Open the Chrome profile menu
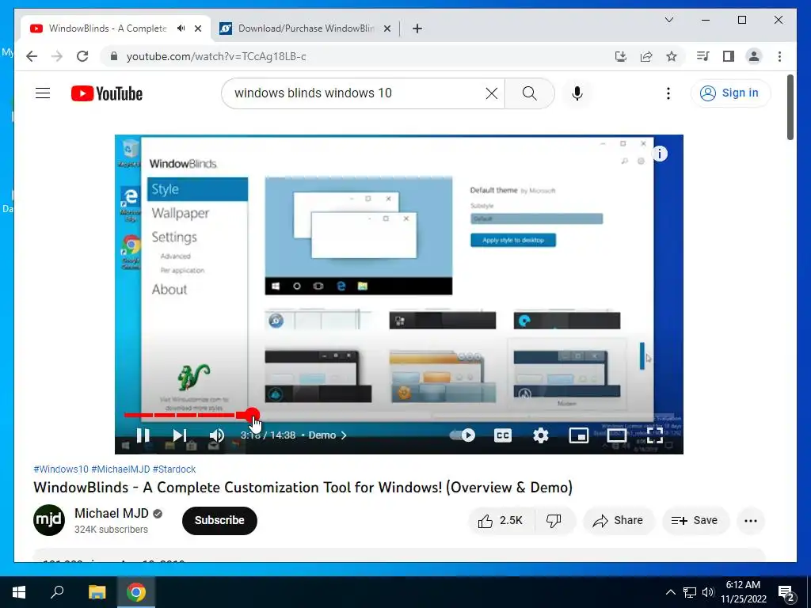 [x=754, y=56]
